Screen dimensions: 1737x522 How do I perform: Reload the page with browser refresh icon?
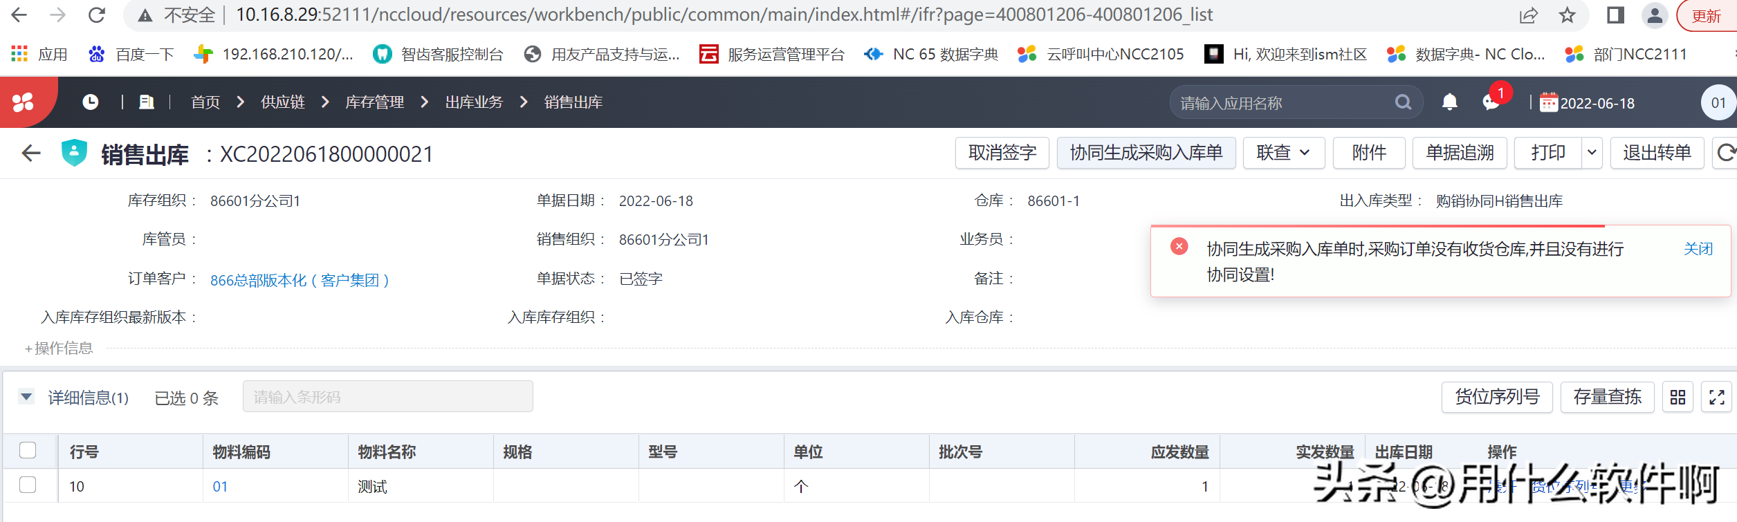click(97, 15)
